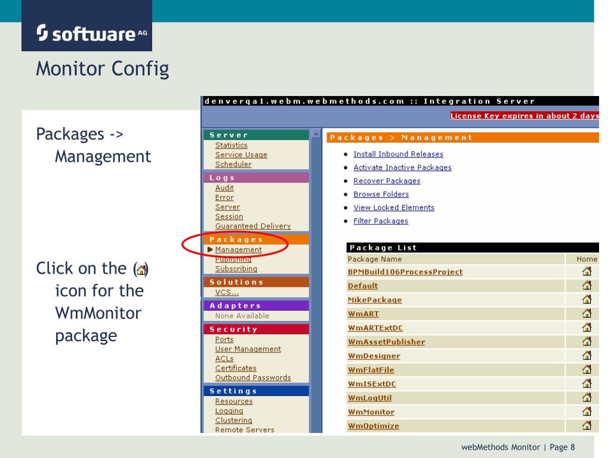Open Install Inbound Releases link

click(398, 154)
